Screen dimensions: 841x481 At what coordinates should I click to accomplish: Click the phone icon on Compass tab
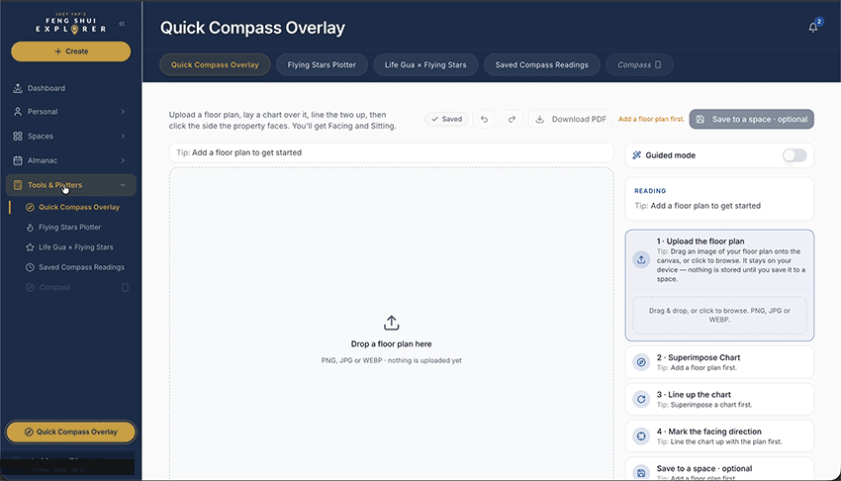tap(658, 64)
